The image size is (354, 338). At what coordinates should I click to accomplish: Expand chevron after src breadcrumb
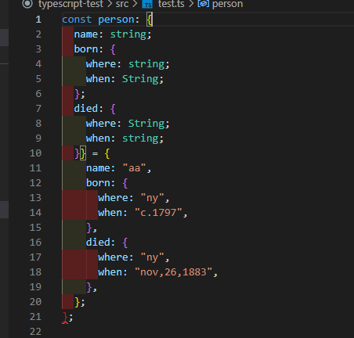pos(135,4)
